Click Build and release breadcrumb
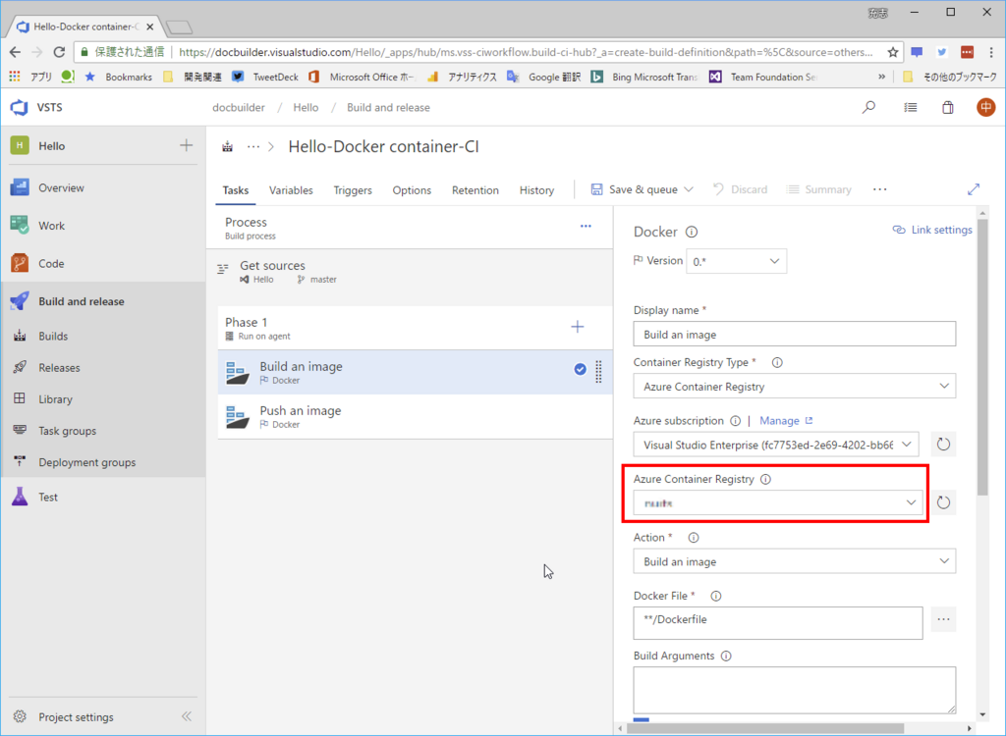This screenshot has height=736, width=1006. click(x=388, y=108)
